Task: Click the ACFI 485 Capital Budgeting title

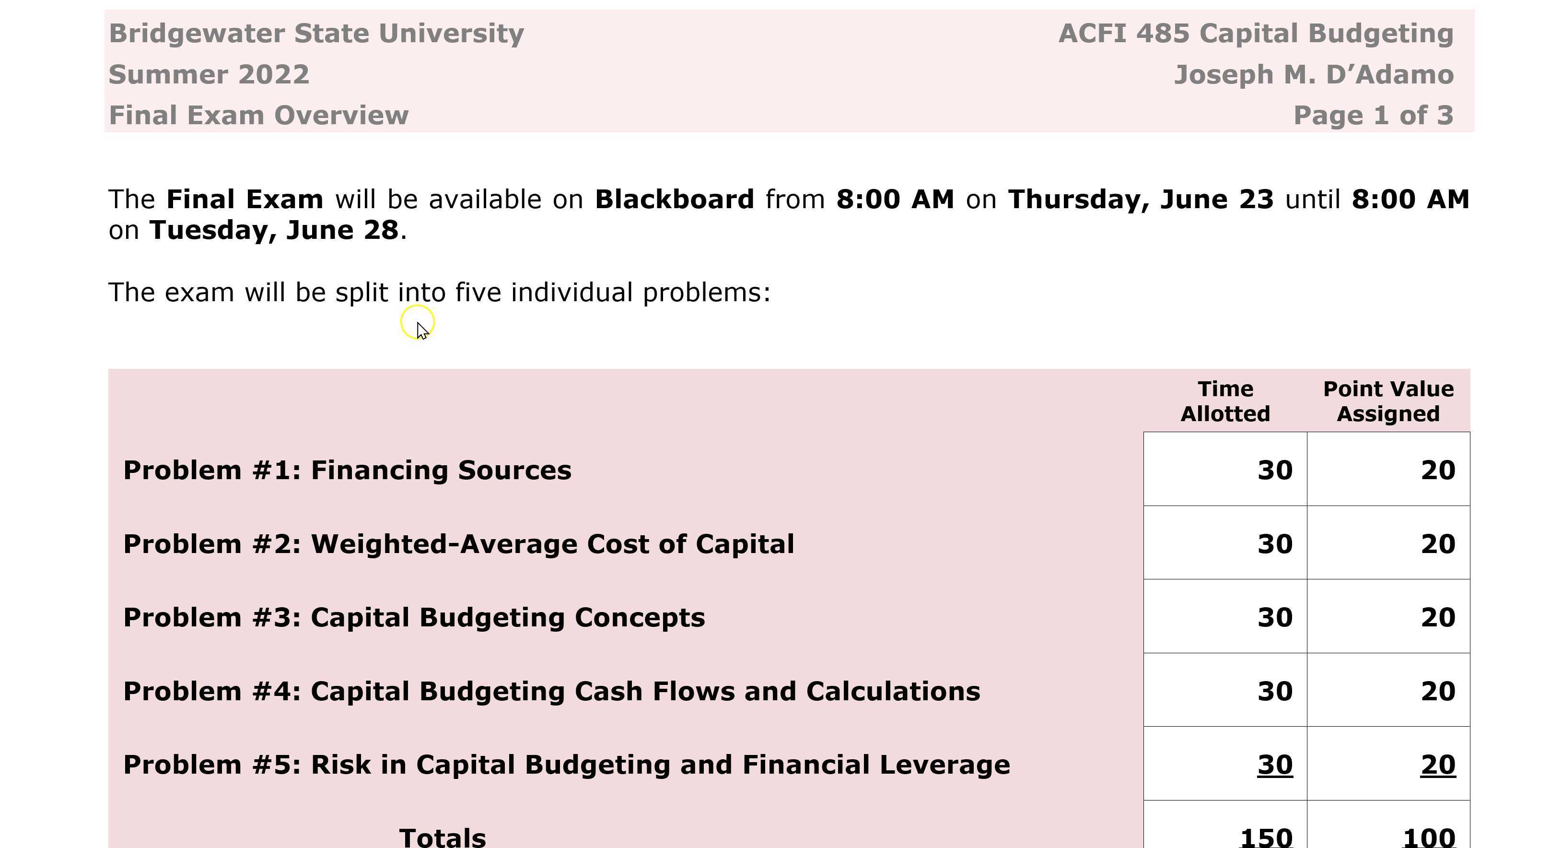Action: (1256, 34)
